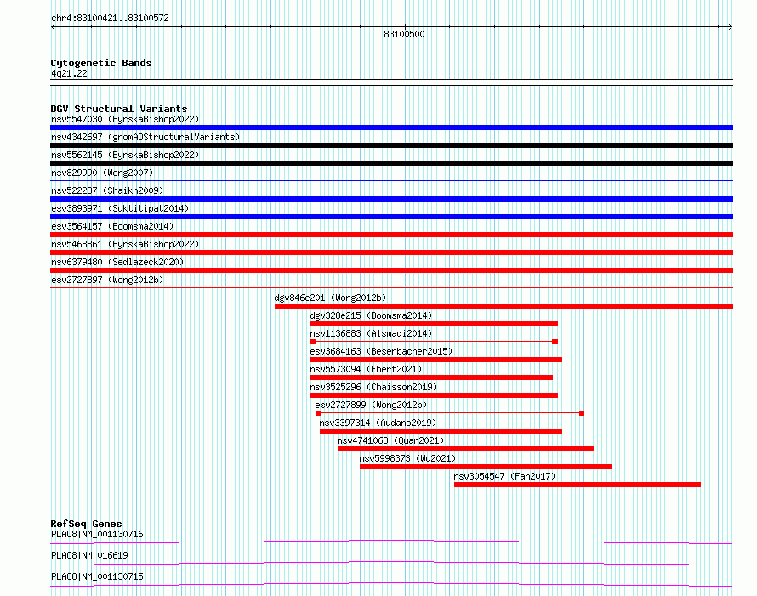Click the red bar under nsv5998373
Image resolution: width=757 pixels, height=596 pixels.
coord(486,467)
